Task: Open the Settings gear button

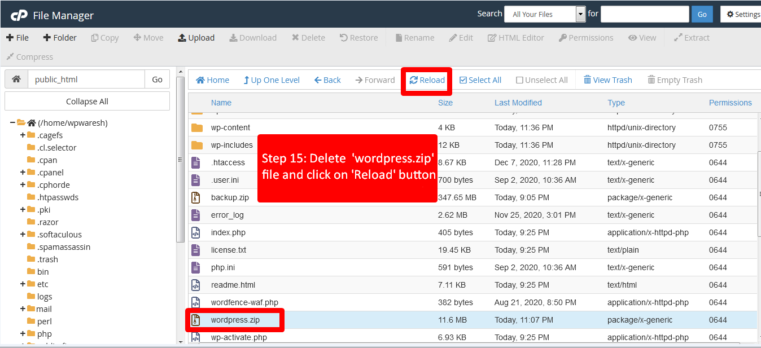Action: [x=741, y=14]
